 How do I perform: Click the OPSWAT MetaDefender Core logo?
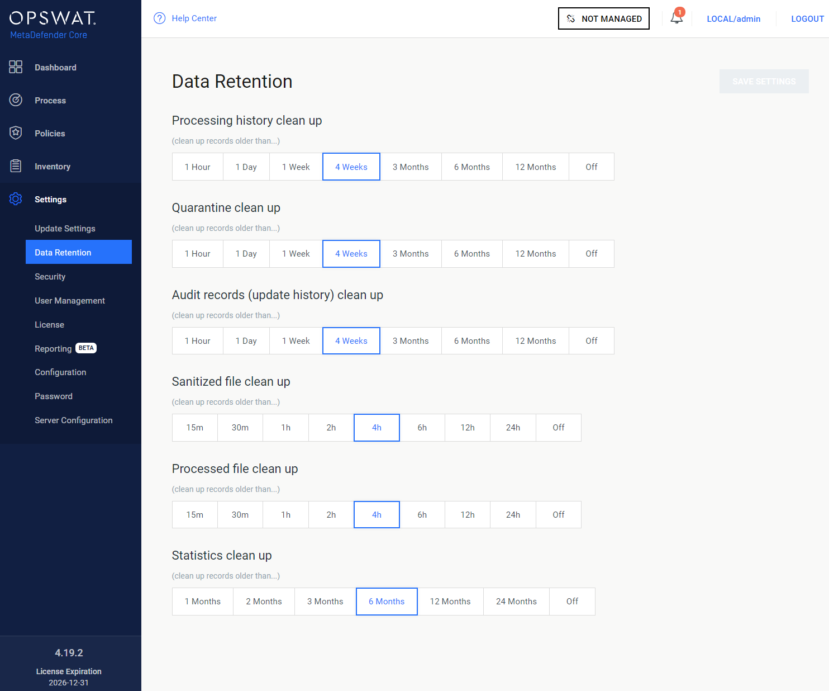click(53, 25)
